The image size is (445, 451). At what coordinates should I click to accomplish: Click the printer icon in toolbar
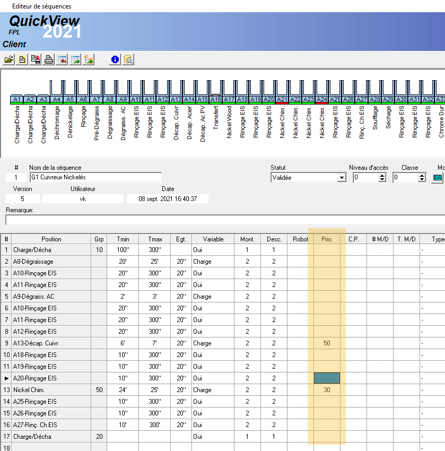tap(49, 59)
